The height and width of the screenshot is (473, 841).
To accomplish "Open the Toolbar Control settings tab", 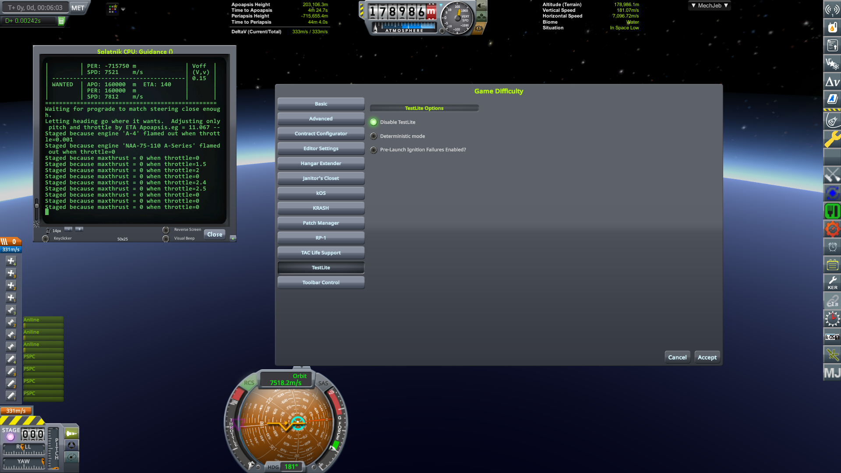I will [321, 282].
